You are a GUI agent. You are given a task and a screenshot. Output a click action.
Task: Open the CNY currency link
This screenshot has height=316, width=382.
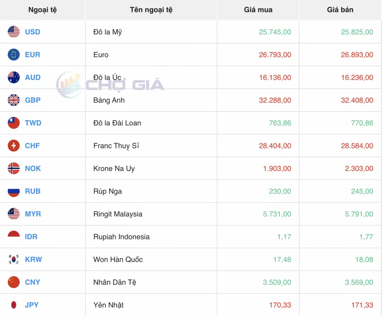pyautogui.click(x=32, y=282)
